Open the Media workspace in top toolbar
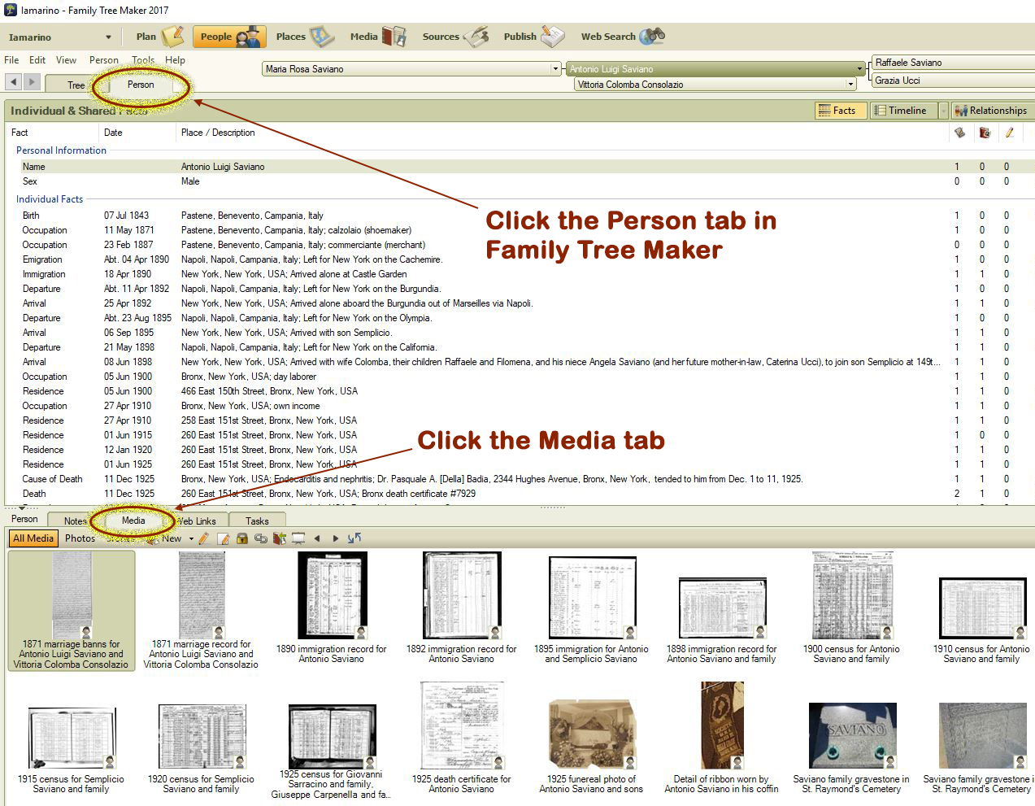The height and width of the screenshot is (806, 1035). [377, 37]
